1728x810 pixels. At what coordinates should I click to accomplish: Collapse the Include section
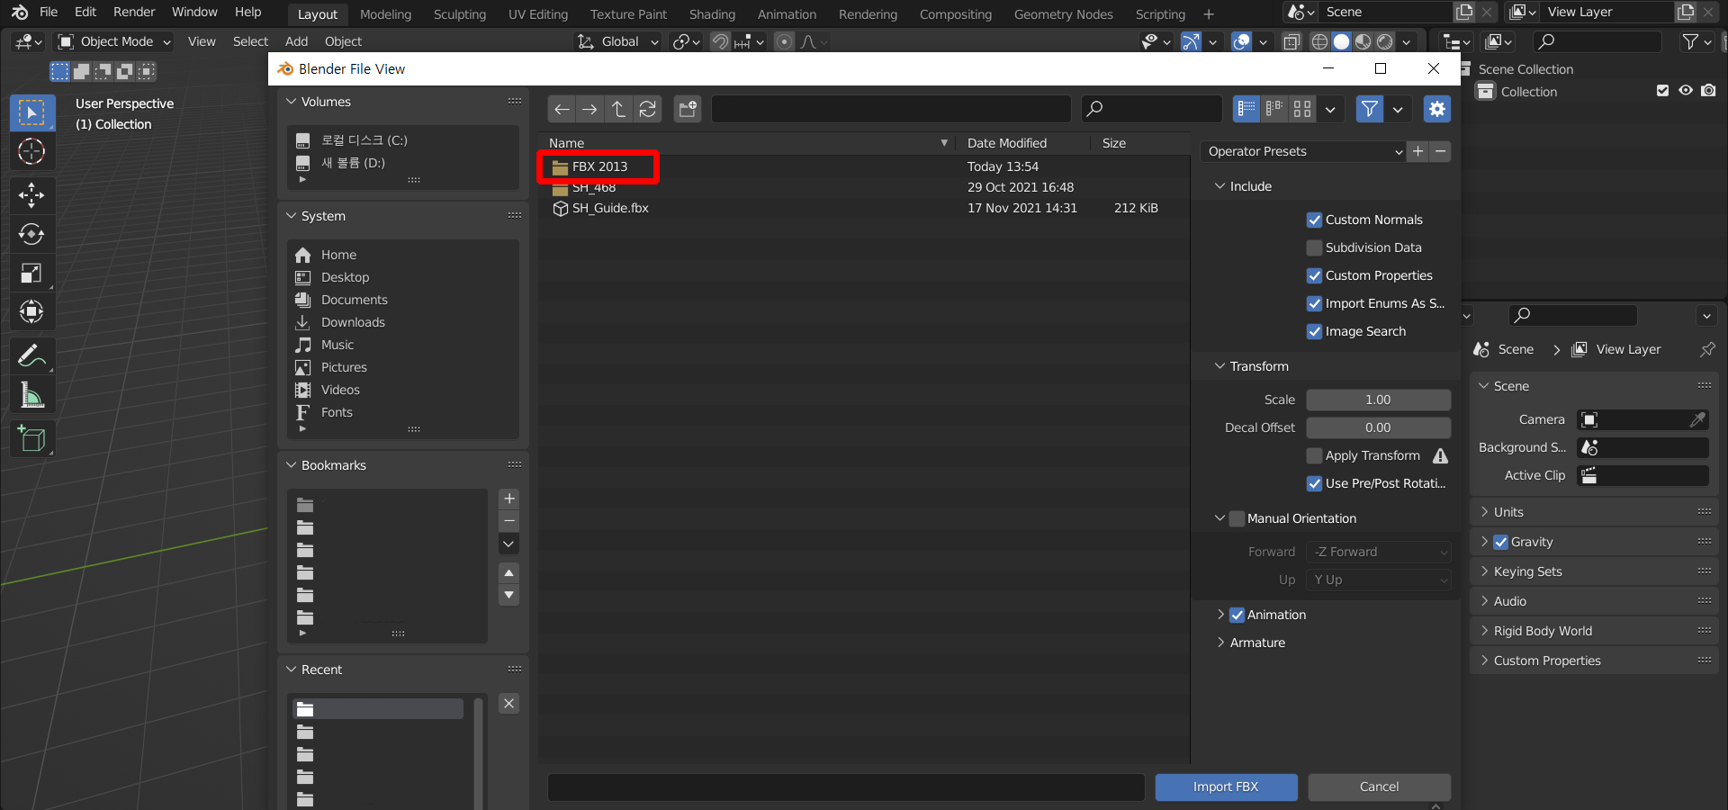click(x=1219, y=186)
